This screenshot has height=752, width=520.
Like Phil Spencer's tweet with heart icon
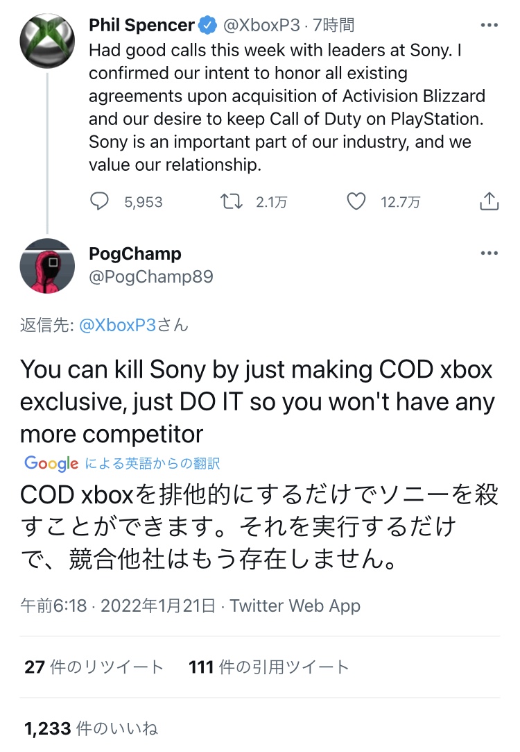(356, 201)
